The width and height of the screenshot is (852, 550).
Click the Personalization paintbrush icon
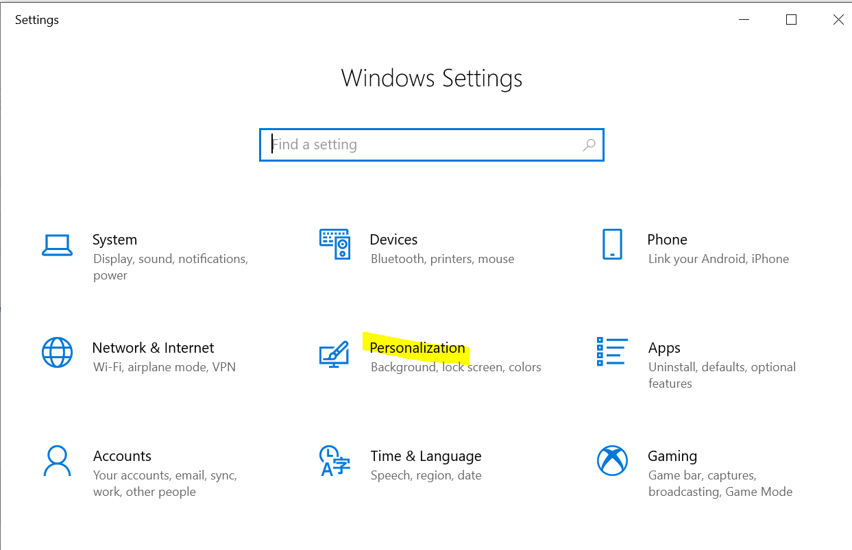point(334,353)
